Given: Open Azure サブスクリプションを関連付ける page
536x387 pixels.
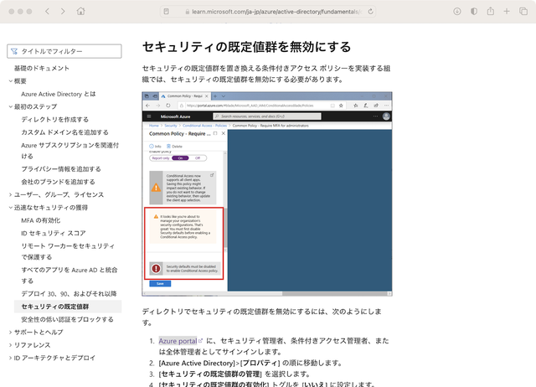Looking at the screenshot, I should coord(70,151).
